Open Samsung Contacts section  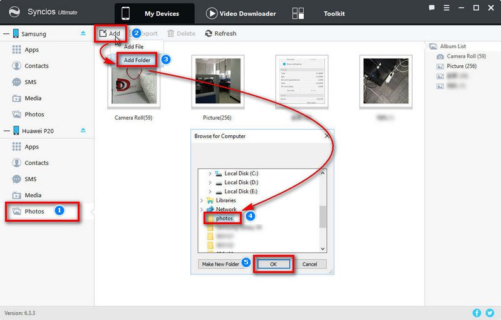(x=36, y=66)
